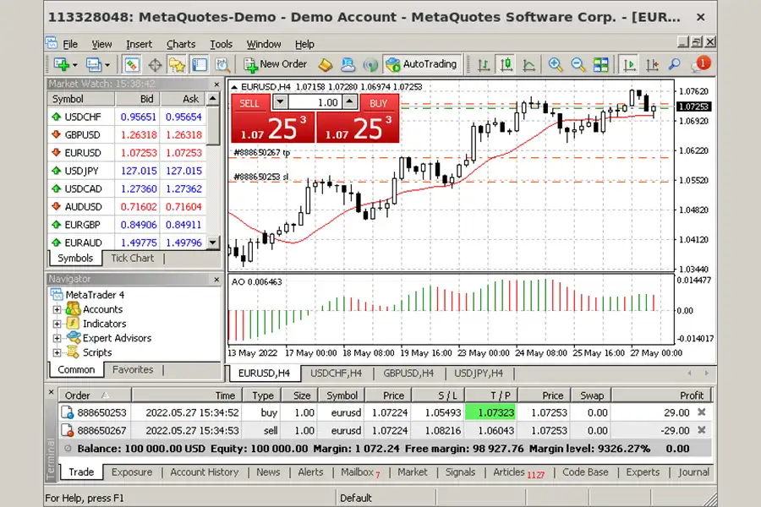The width and height of the screenshot is (761, 507).
Task: Zoom out on the chart
Action: point(578,64)
